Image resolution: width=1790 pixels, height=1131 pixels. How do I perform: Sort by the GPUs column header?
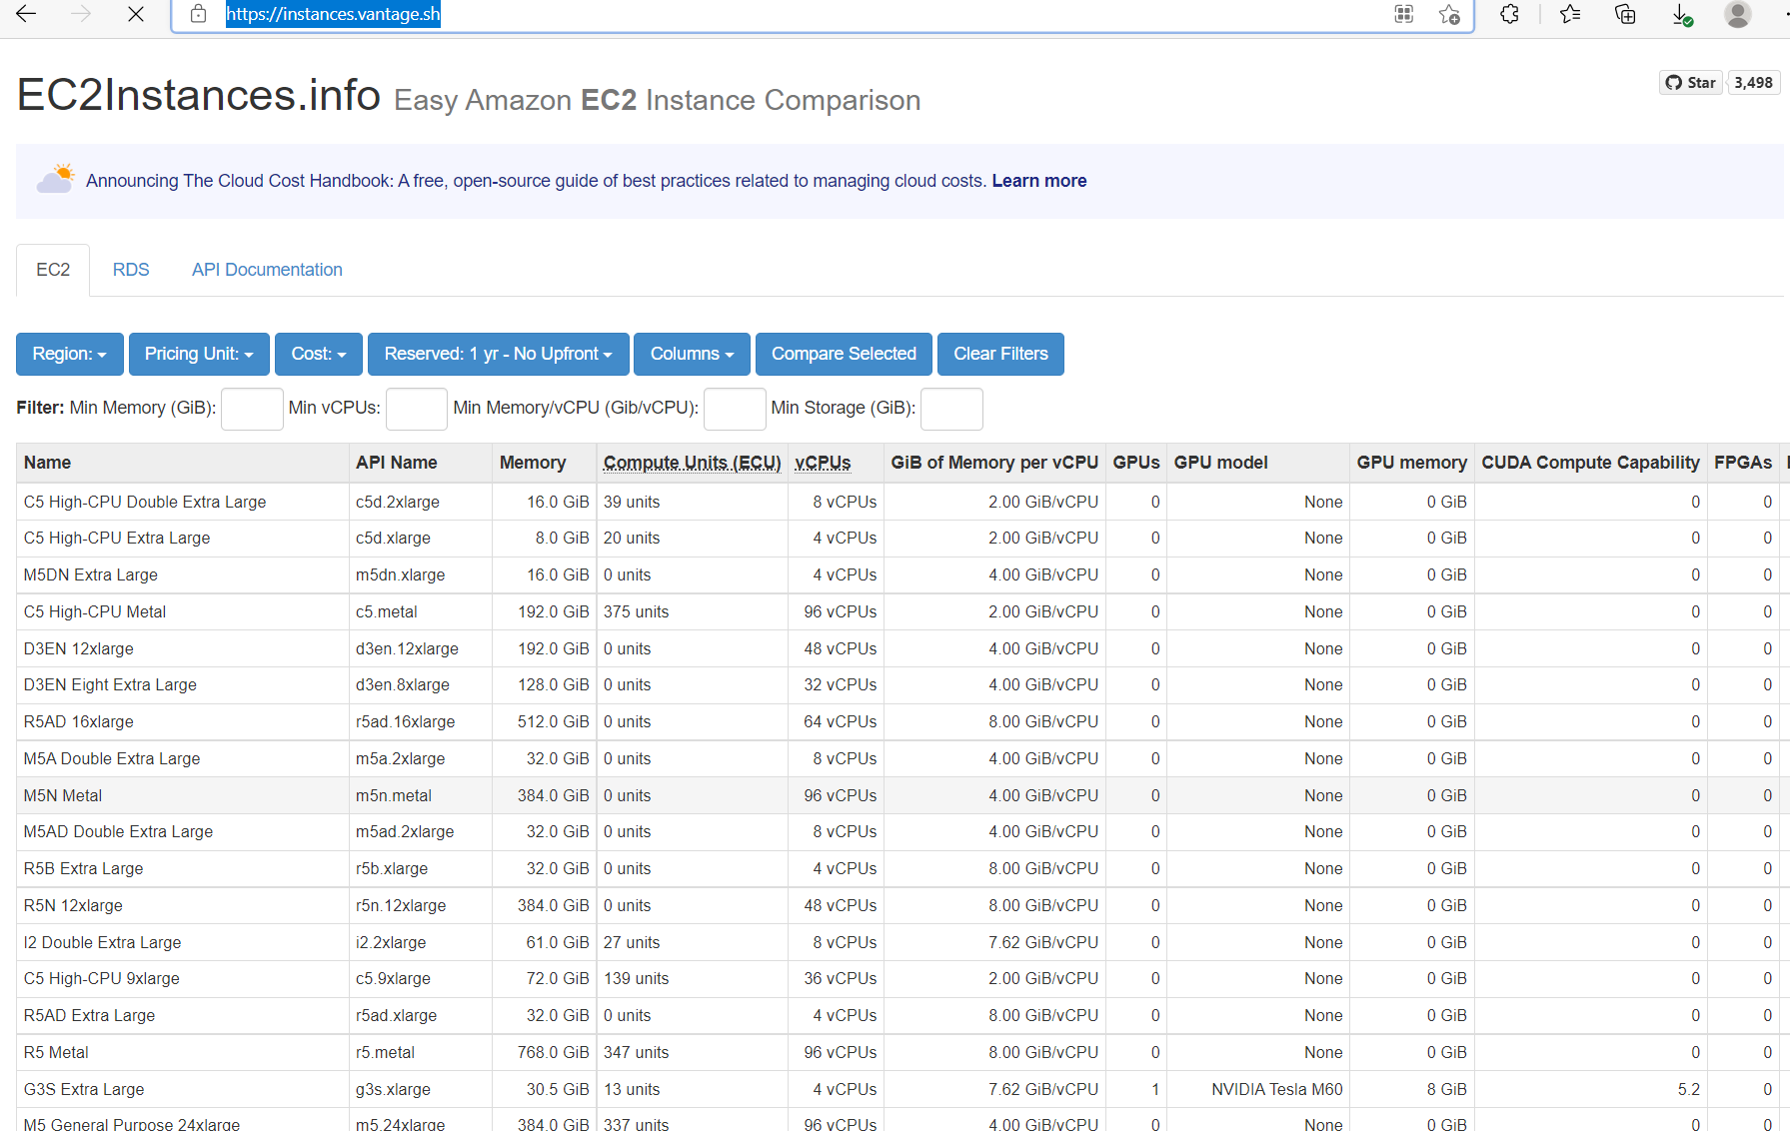tap(1136, 463)
